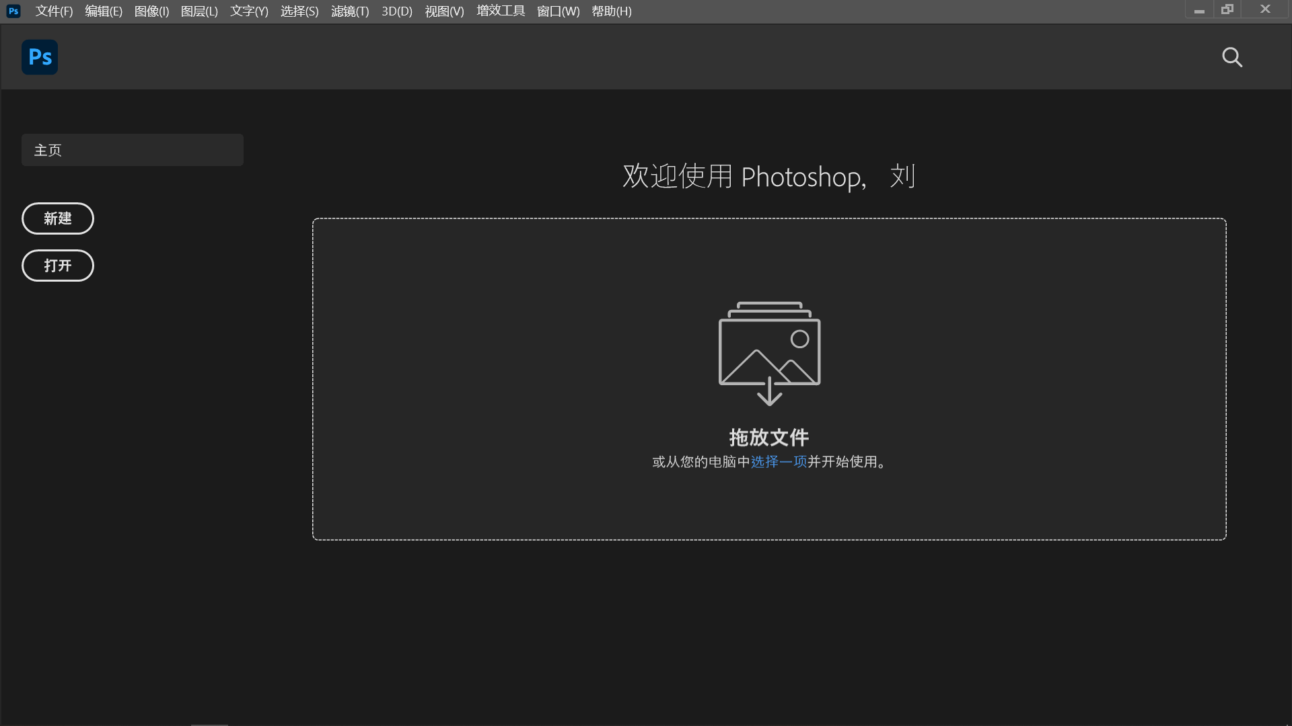Open the 图像(I) menu
The width and height of the screenshot is (1292, 726).
coord(151,11)
